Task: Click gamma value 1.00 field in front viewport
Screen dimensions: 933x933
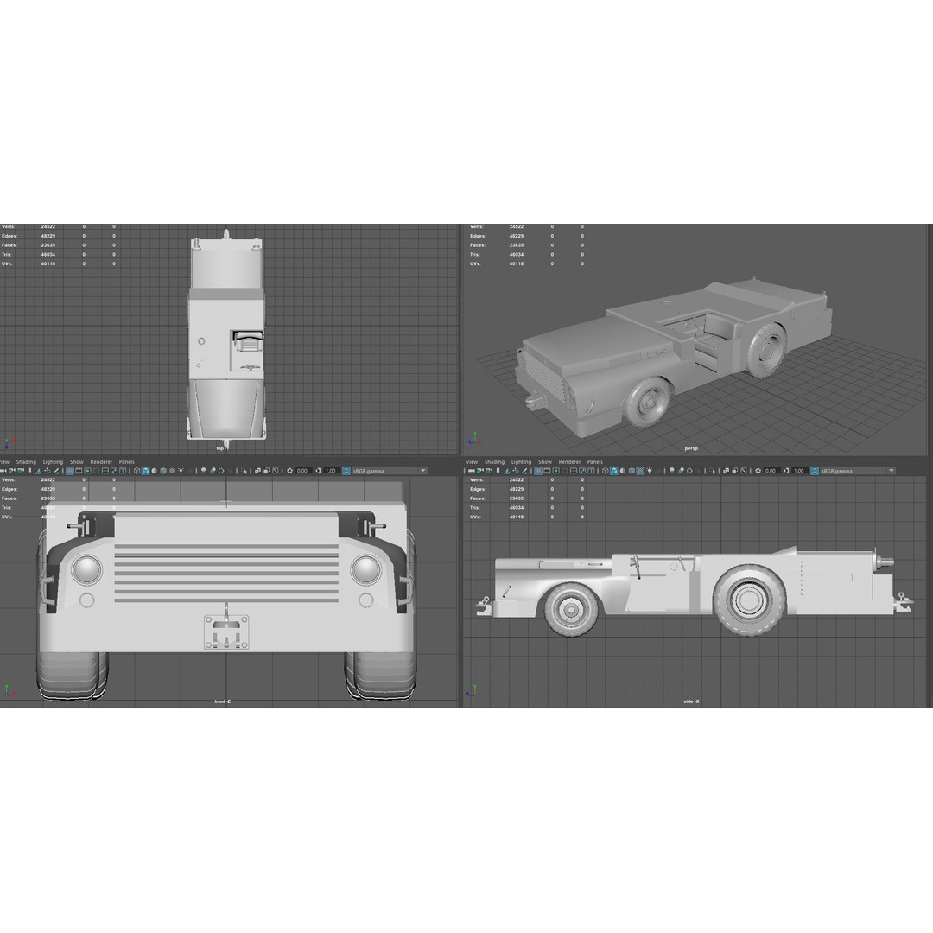Action: coord(331,471)
